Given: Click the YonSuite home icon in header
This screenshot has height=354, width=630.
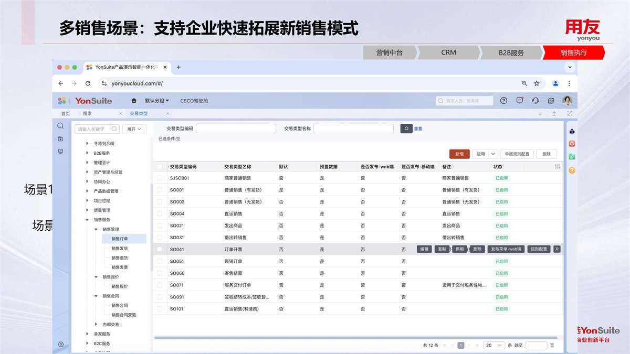Looking at the screenshot, I should pos(134,101).
